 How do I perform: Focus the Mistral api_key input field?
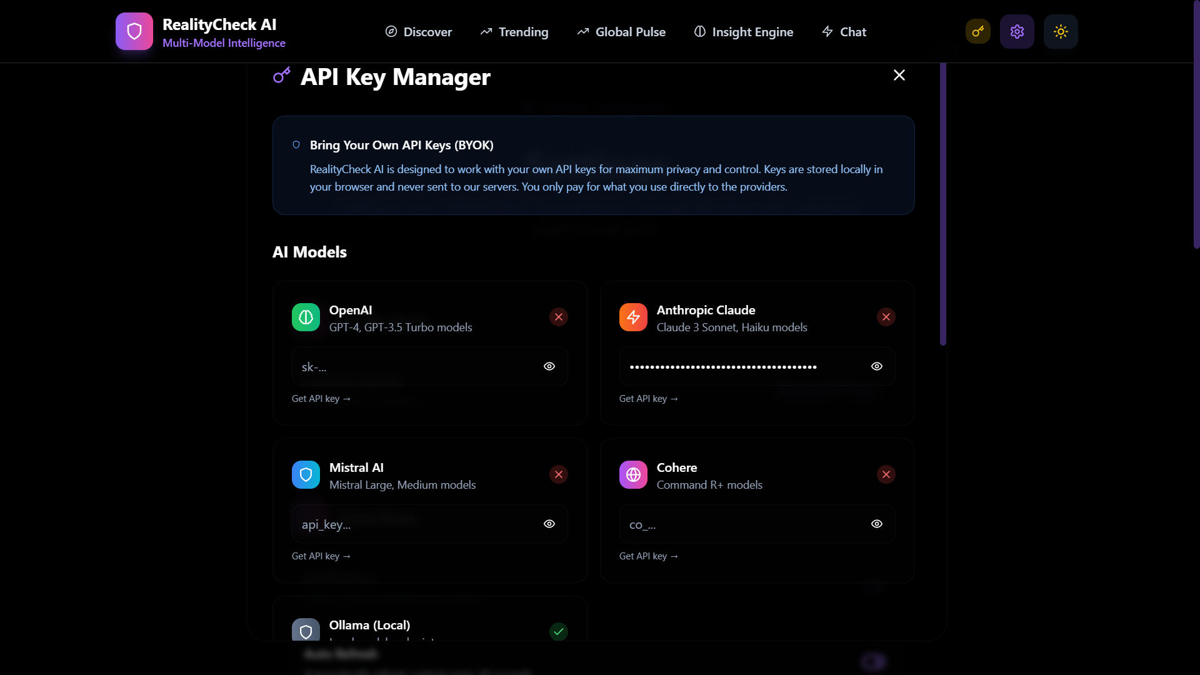pos(412,524)
